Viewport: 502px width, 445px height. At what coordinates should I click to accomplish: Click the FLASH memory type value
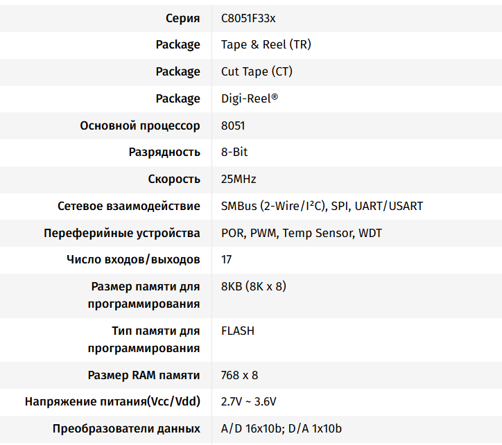point(238,331)
